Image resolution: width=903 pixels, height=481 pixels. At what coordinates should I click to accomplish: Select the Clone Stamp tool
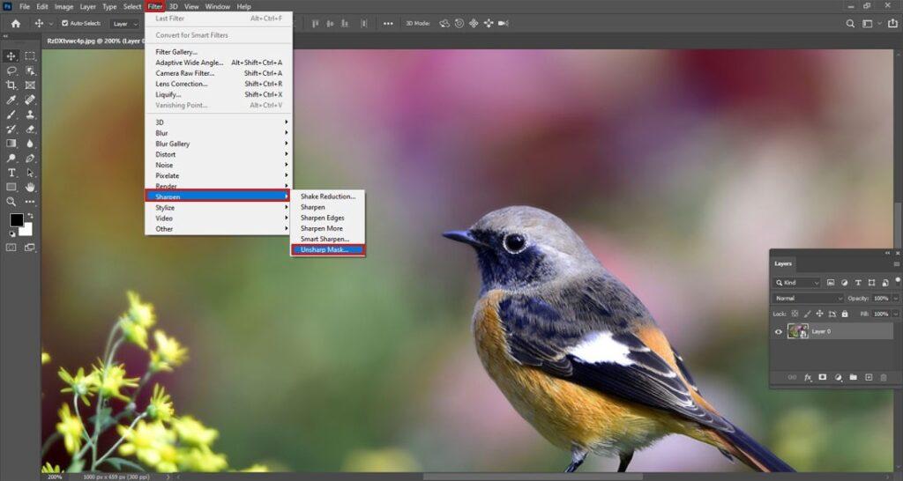click(x=30, y=115)
